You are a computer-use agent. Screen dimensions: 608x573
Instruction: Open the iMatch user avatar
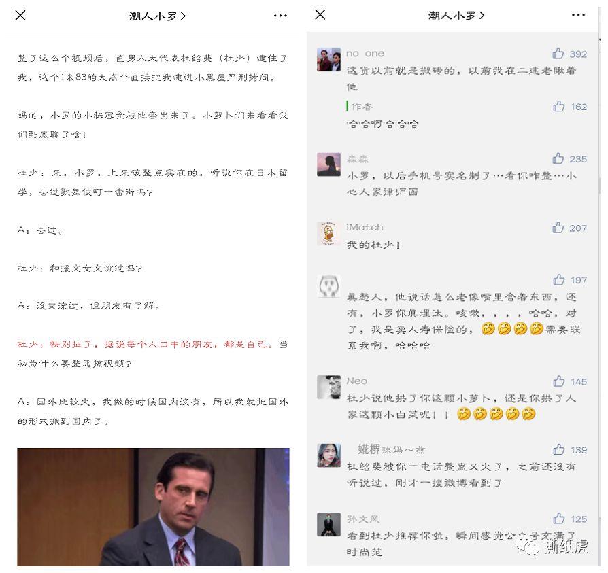coord(328,234)
